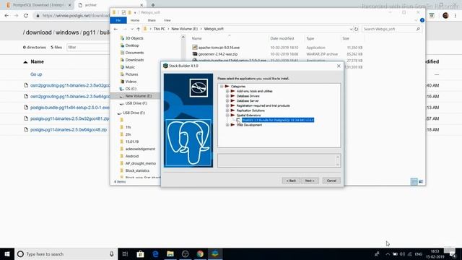Expand the Database Server node

pos(227,101)
